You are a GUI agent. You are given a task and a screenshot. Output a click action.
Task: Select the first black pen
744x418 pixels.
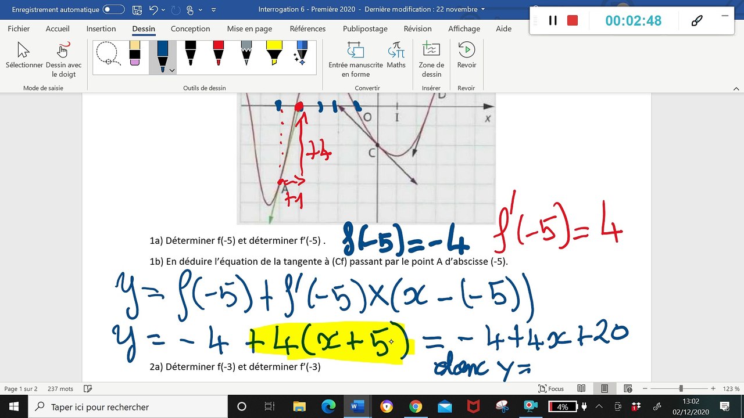[x=190, y=53]
